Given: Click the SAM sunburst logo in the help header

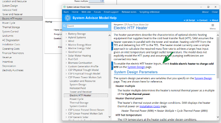Looking at the screenshot, I should (x=68, y=18).
